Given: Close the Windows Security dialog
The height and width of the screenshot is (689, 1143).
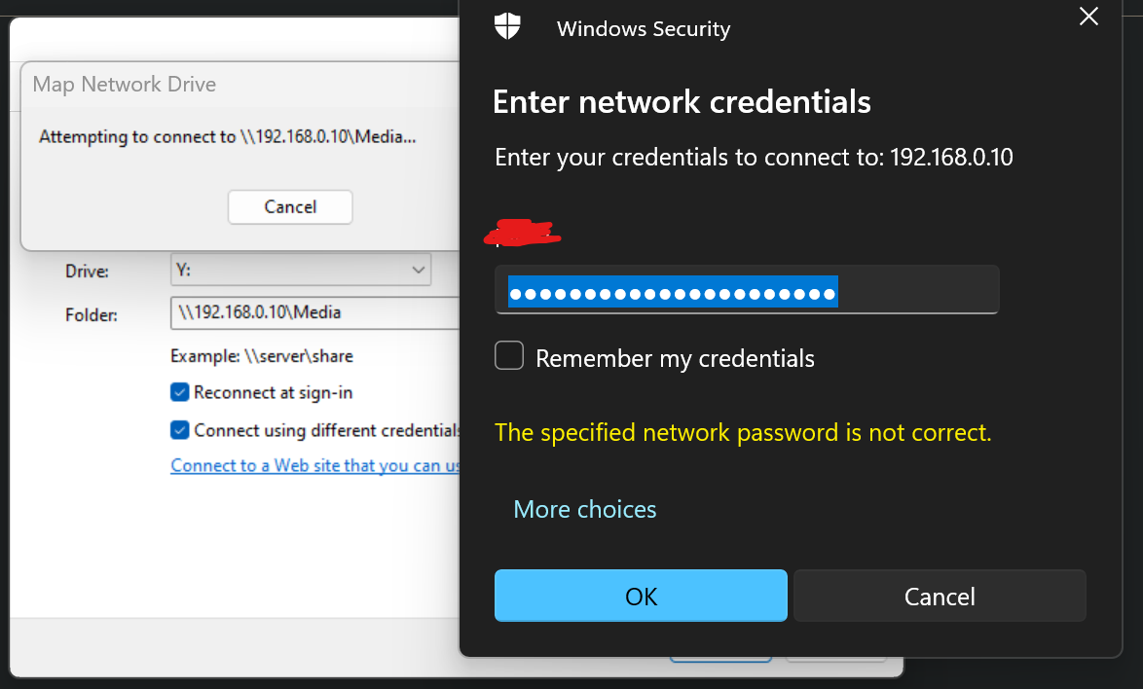Looking at the screenshot, I should pos(1088,16).
